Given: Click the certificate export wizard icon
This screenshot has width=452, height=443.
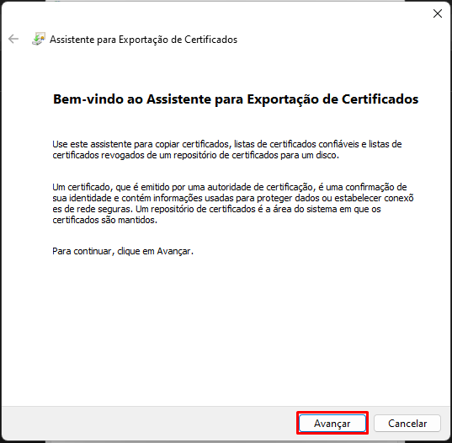Looking at the screenshot, I should [39, 39].
